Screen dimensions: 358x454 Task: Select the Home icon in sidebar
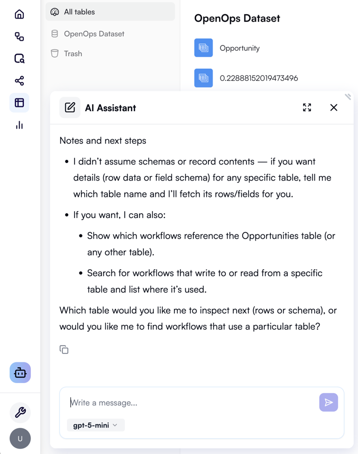click(x=19, y=14)
